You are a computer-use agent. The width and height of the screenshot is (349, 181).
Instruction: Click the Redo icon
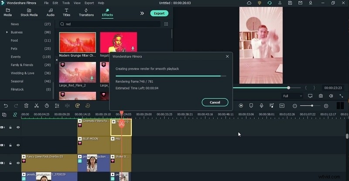16,106
